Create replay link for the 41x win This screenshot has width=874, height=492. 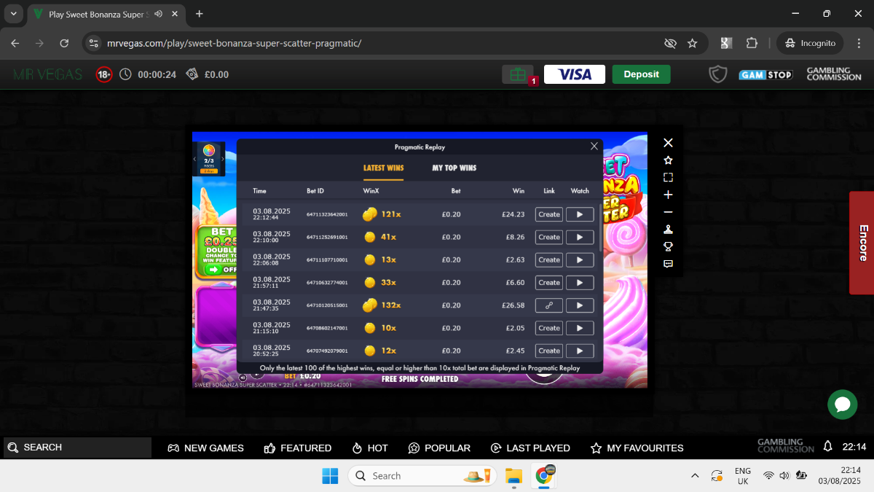point(549,237)
